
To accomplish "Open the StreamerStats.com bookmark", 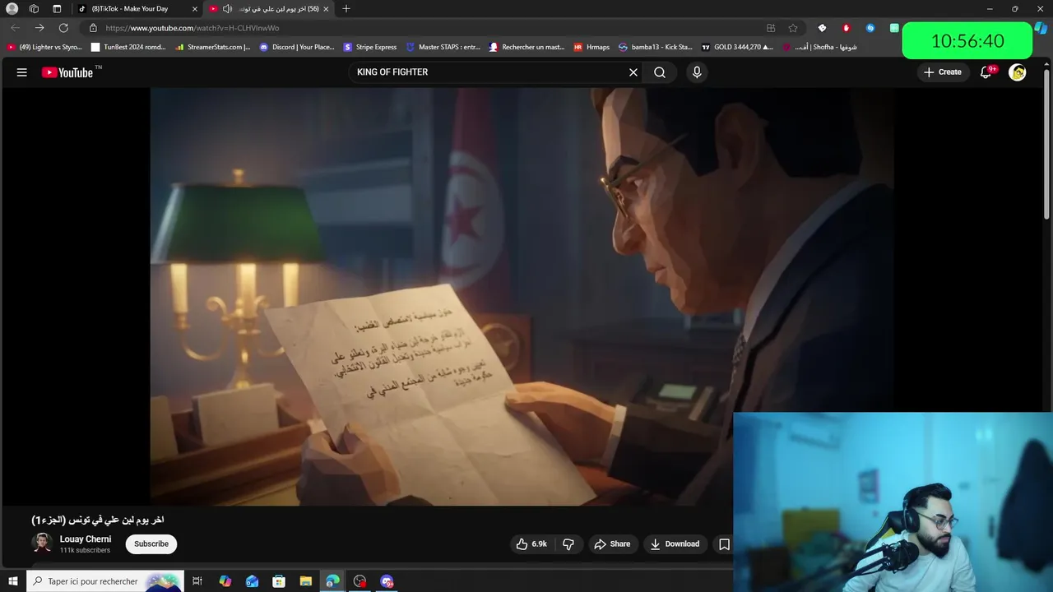I will click(x=213, y=47).
